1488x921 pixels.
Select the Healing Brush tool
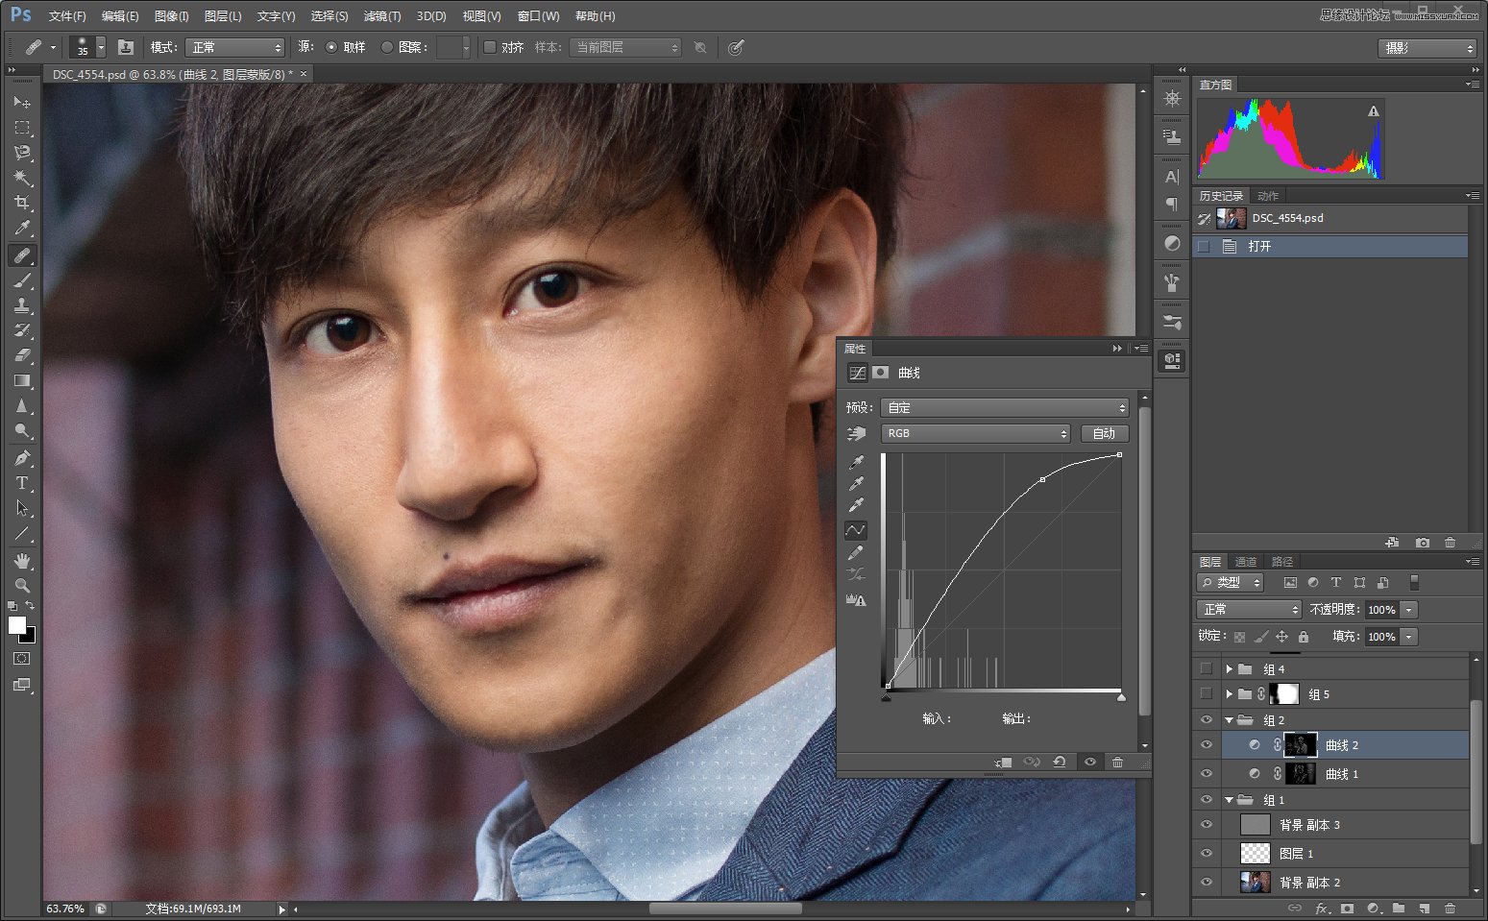[22, 254]
